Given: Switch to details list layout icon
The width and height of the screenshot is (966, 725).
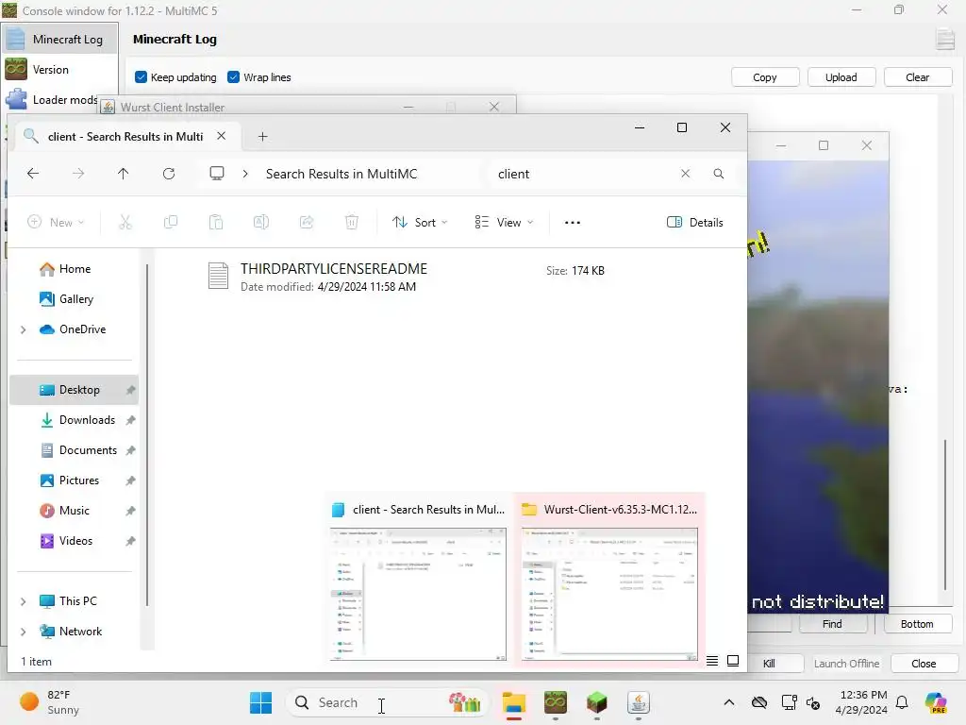Looking at the screenshot, I should (712, 661).
